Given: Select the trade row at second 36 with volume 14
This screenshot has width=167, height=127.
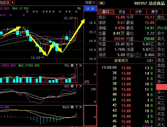Looking at the screenshot, I should pyautogui.click(x=127, y=73).
